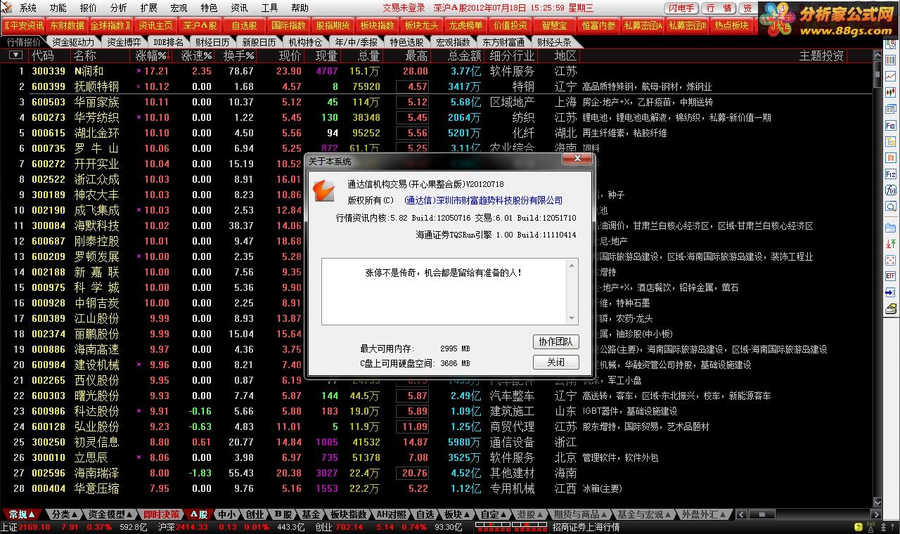Expand the 自定 bottom tab menu
The width and height of the screenshot is (900, 534).
pos(494,514)
